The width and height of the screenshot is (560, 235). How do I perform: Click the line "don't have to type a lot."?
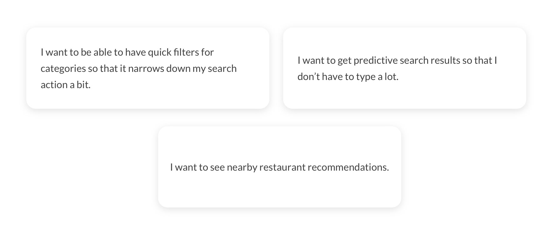tap(348, 77)
